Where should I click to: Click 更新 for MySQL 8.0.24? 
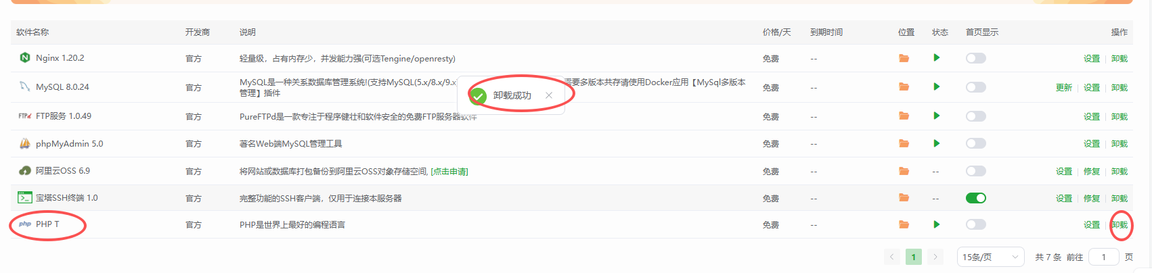(1064, 88)
